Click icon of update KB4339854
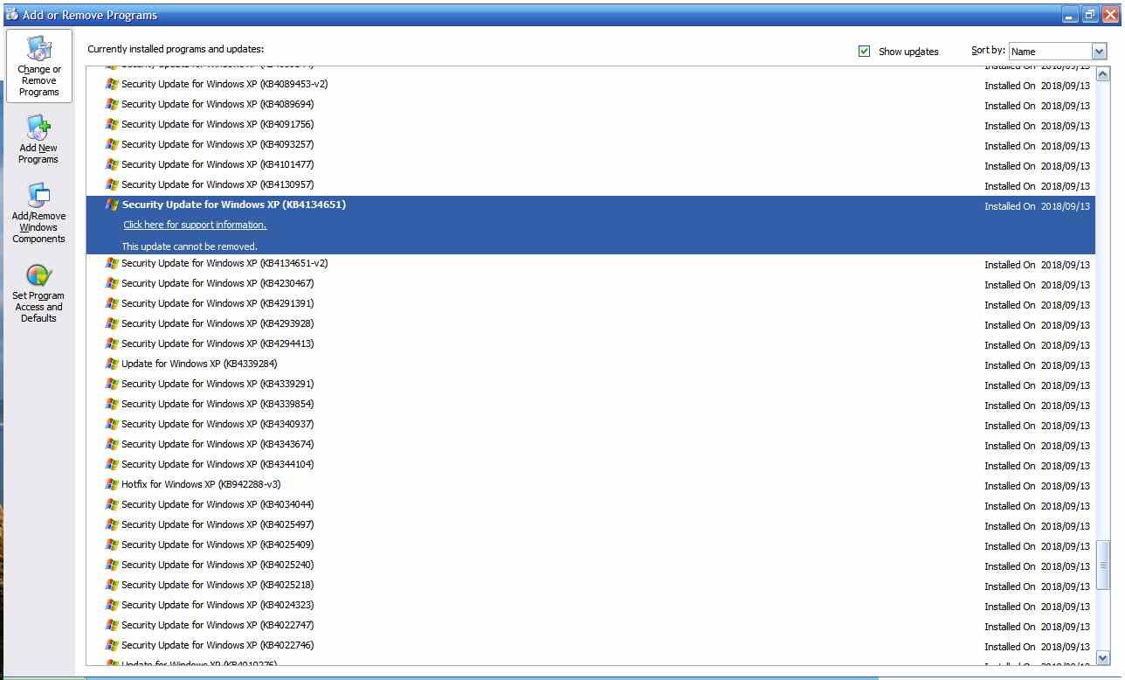 tap(112, 404)
